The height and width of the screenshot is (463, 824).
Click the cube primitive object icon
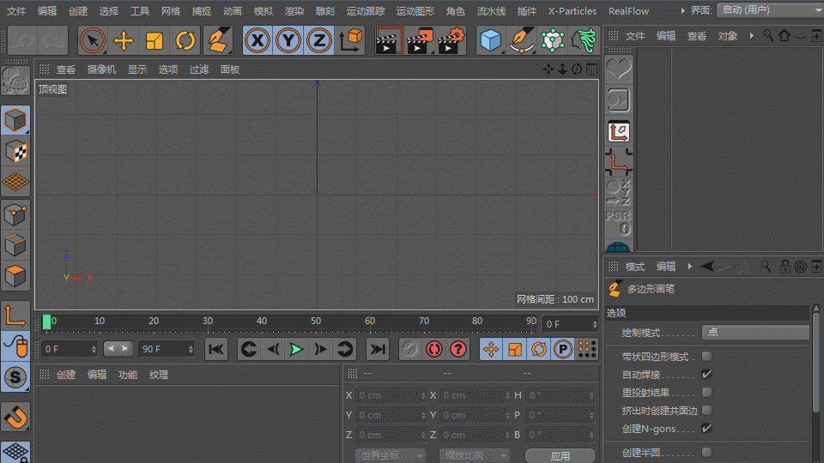(490, 40)
